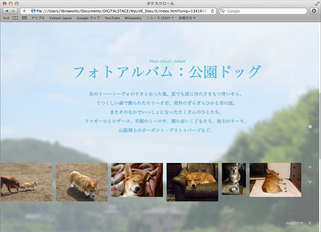
Task: Click the PAGETOP link
Action: 295,223
